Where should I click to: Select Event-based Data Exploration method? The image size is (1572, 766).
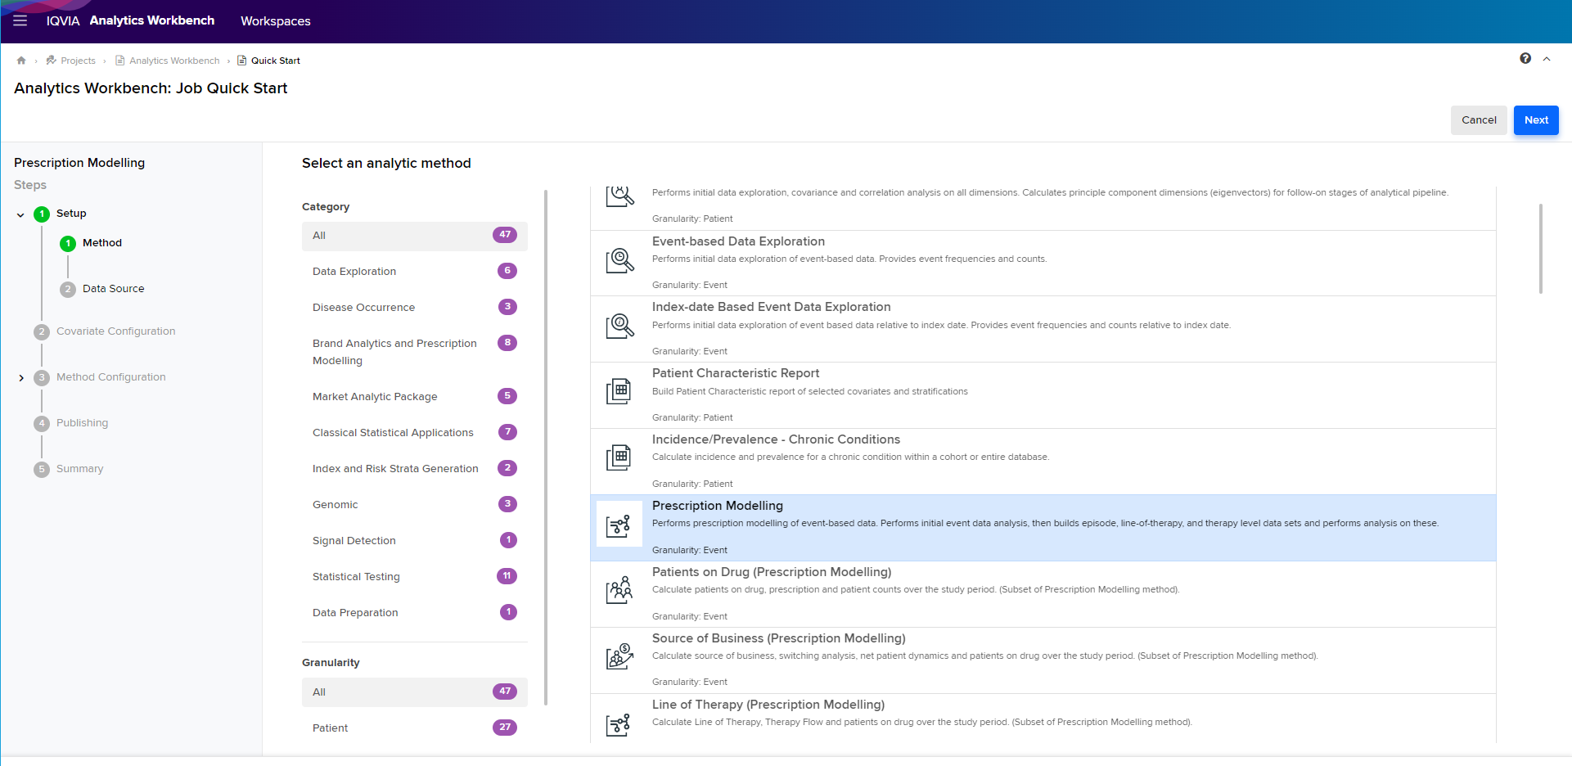(1043, 264)
